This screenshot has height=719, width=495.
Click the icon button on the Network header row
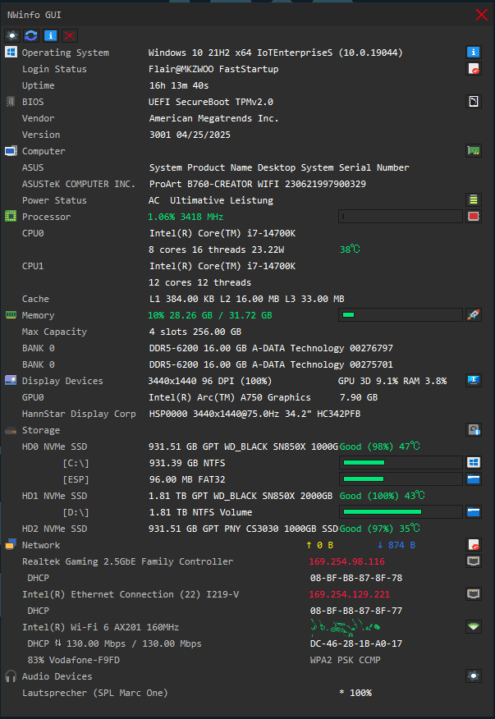(x=474, y=545)
